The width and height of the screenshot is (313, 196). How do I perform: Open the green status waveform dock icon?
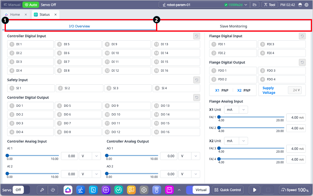tap(118, 190)
